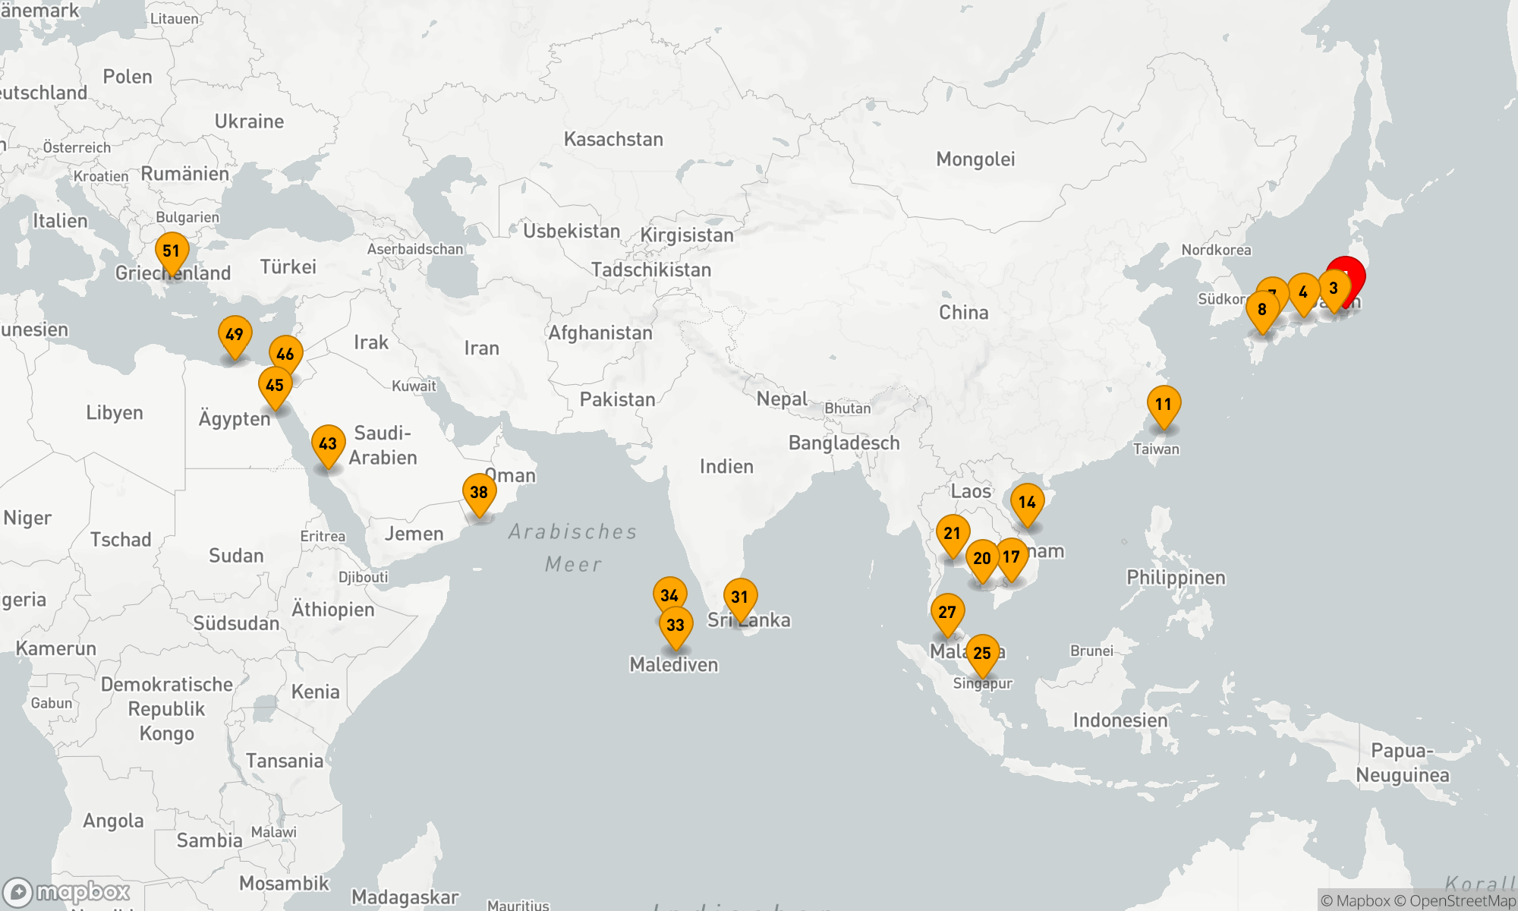Viewport: 1518px width, 911px height.
Task: Click marker 21 in Thailand
Action: tap(953, 534)
